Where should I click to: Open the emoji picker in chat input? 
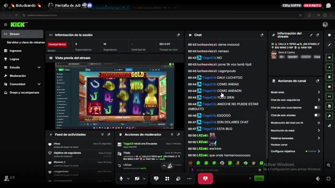tap(260, 170)
